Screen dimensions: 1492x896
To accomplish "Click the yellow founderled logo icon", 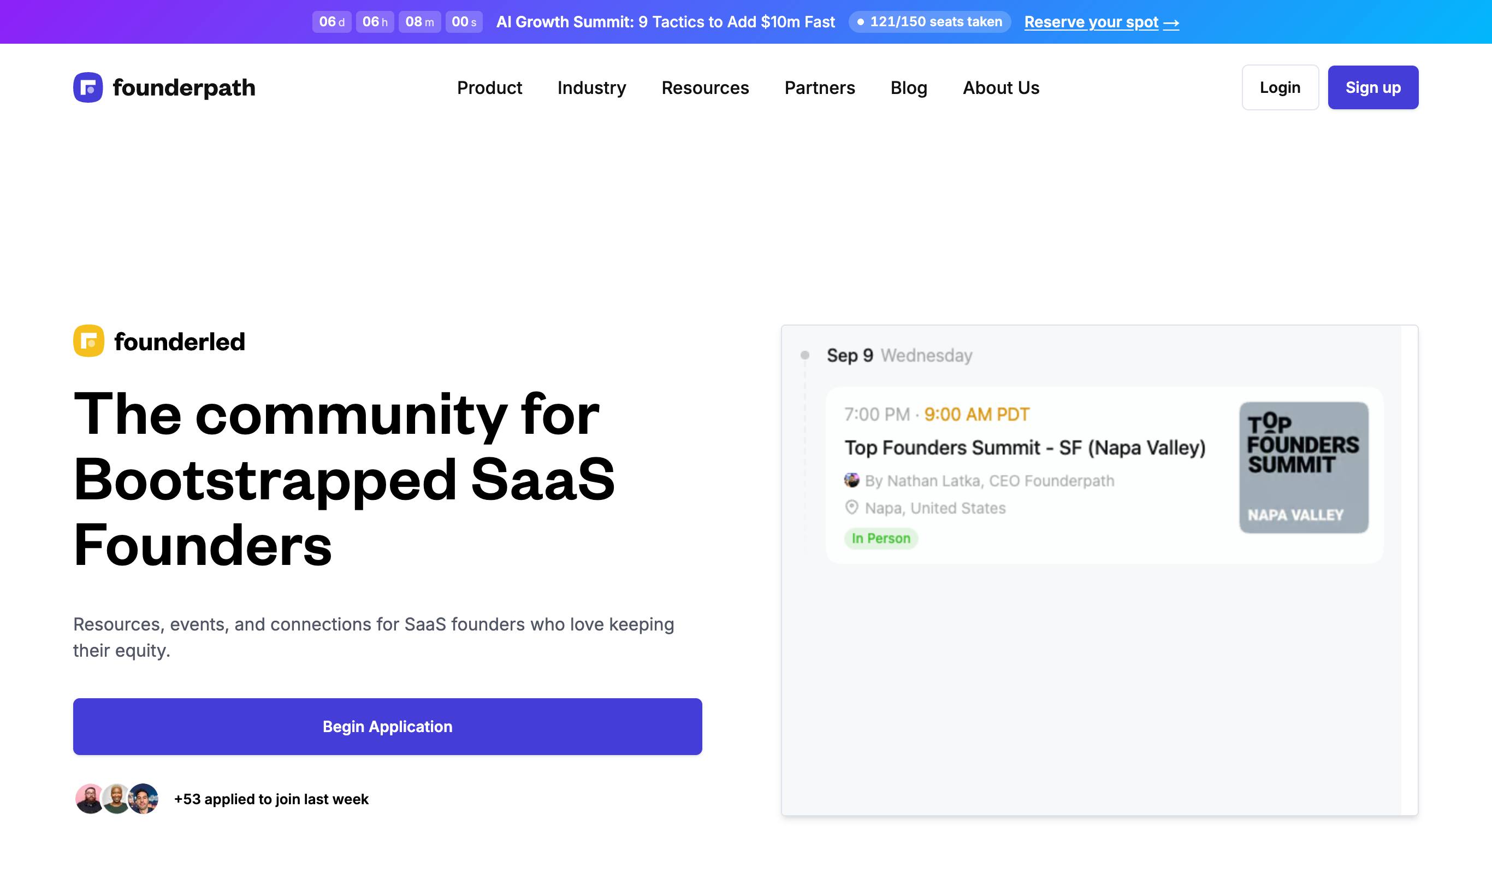I will (x=88, y=341).
